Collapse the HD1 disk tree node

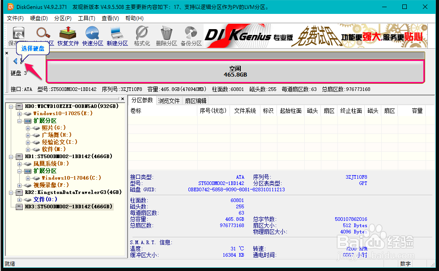(11, 157)
